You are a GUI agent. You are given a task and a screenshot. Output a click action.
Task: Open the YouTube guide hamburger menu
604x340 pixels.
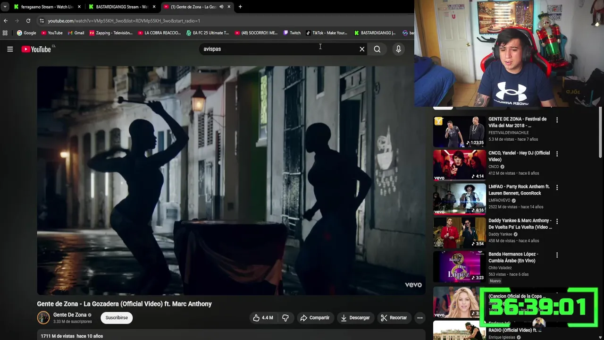pyautogui.click(x=10, y=49)
